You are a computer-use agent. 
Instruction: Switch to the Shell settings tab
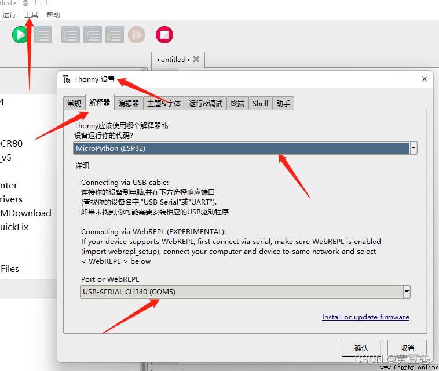point(261,103)
